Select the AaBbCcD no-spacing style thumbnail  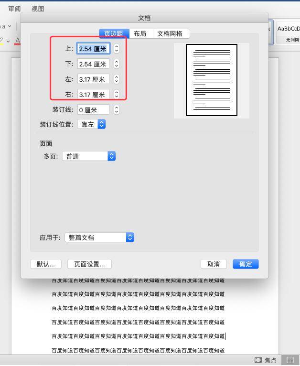coord(289,32)
